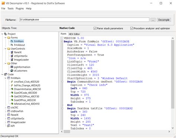
Task: Expand the ImageLoader code node
Action: [x=6, y=122]
